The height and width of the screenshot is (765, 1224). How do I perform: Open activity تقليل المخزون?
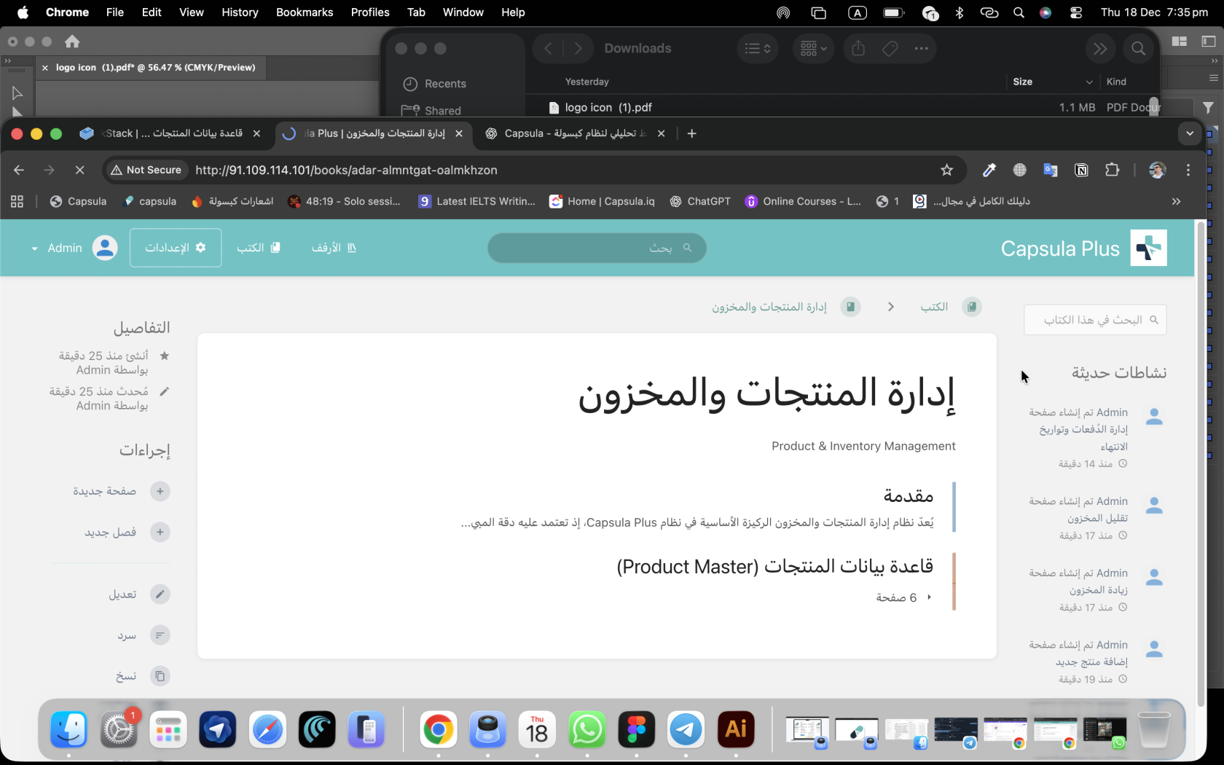pyautogui.click(x=1097, y=518)
